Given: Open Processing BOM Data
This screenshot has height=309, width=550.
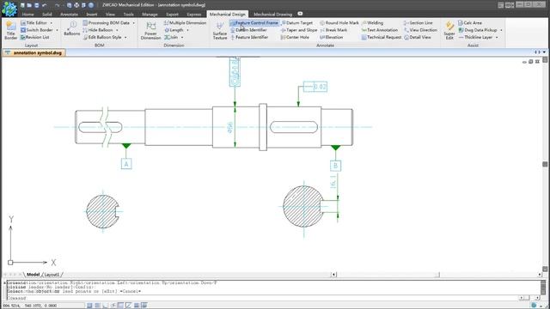Looking at the screenshot, I should [106, 23].
